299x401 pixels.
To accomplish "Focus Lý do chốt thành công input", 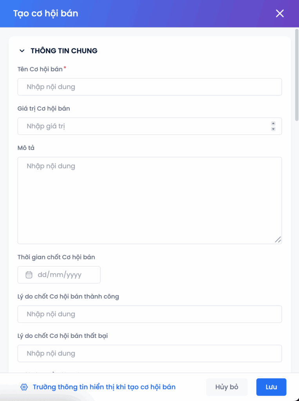I will 149,314.
